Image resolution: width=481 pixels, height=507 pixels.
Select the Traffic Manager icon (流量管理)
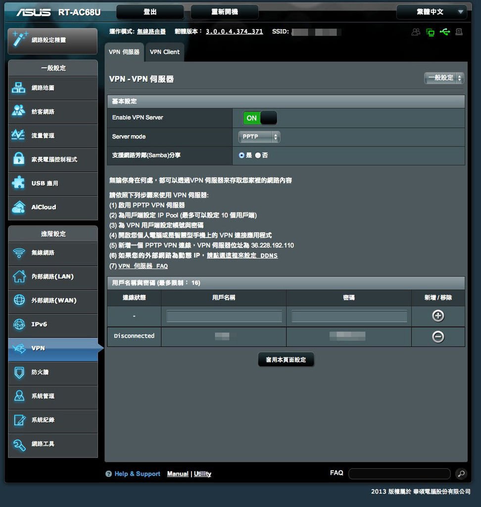(x=18, y=135)
